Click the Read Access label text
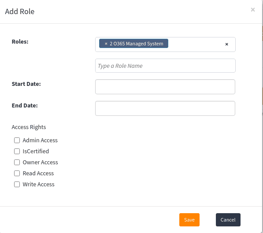263x233 pixels. click(38, 173)
